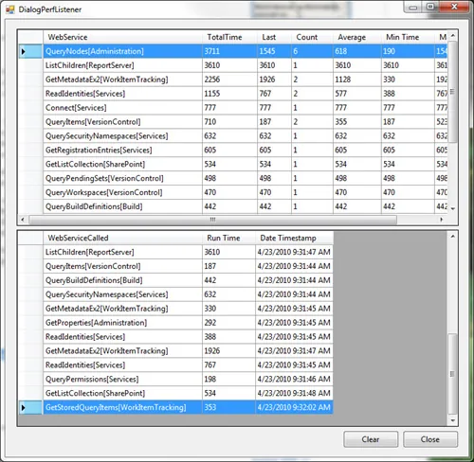Click the Clear button
The image size is (474, 462).
(371, 439)
